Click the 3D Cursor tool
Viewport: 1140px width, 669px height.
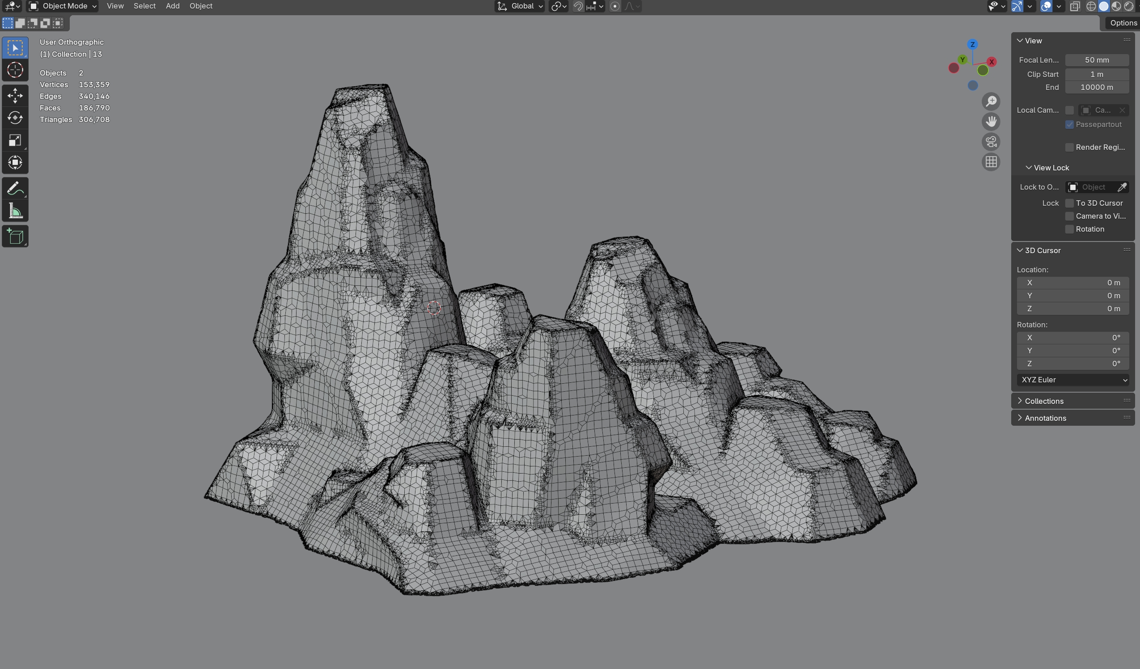(15, 70)
